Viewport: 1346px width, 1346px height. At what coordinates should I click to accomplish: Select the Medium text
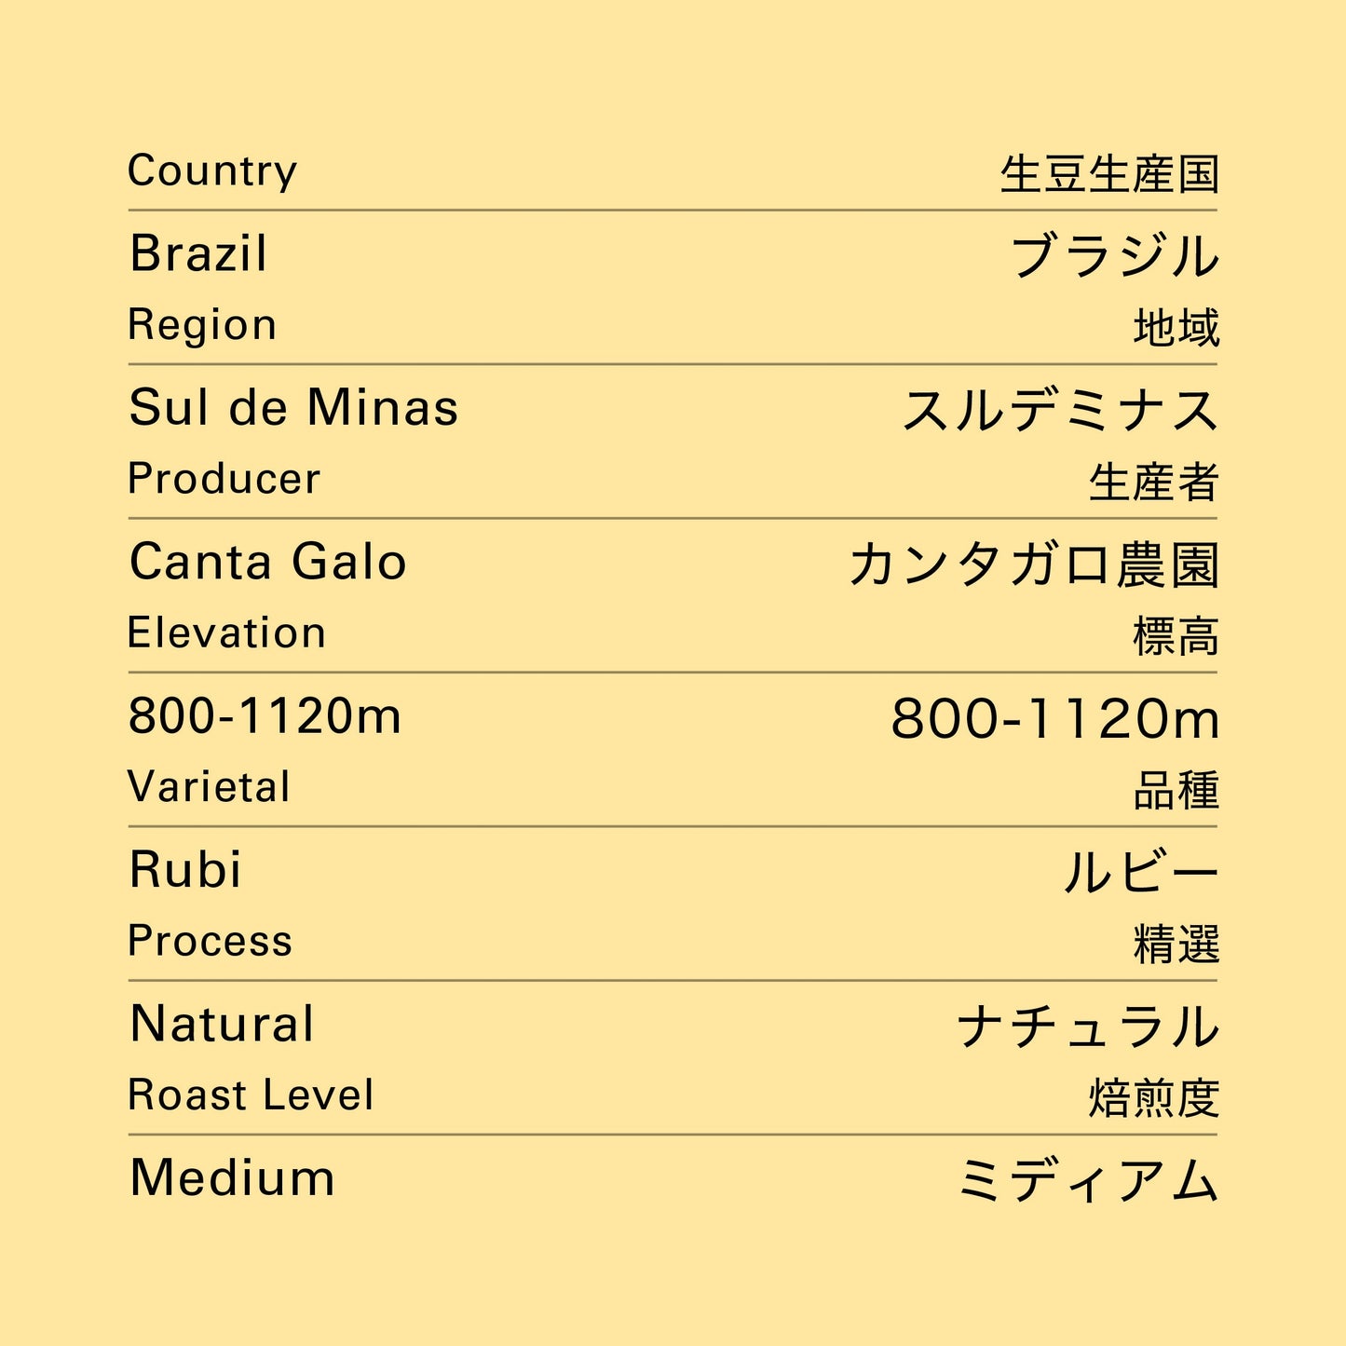(x=232, y=1178)
